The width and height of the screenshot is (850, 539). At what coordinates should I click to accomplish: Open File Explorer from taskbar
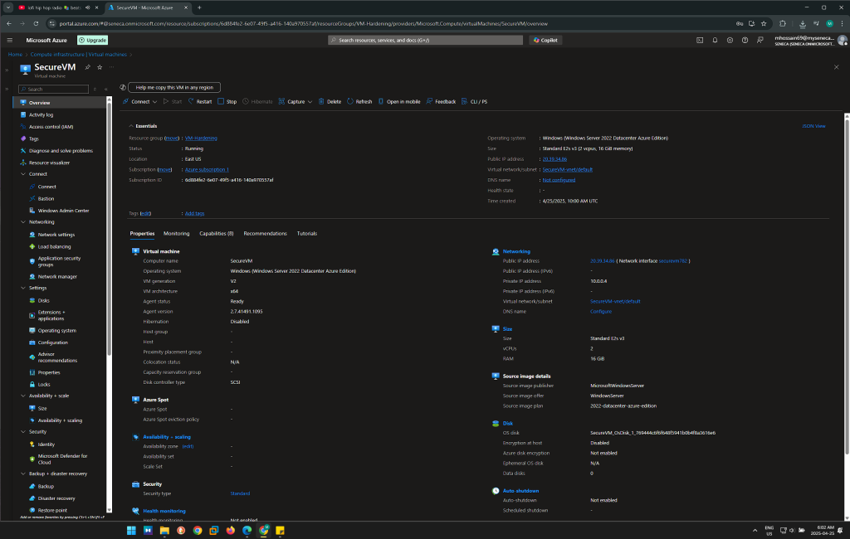[164, 531]
